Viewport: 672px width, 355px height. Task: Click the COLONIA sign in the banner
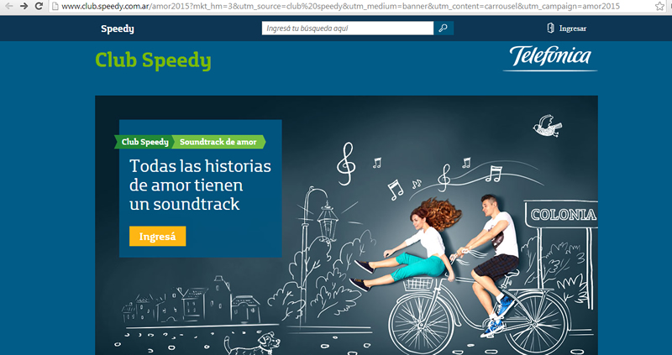coord(562,215)
